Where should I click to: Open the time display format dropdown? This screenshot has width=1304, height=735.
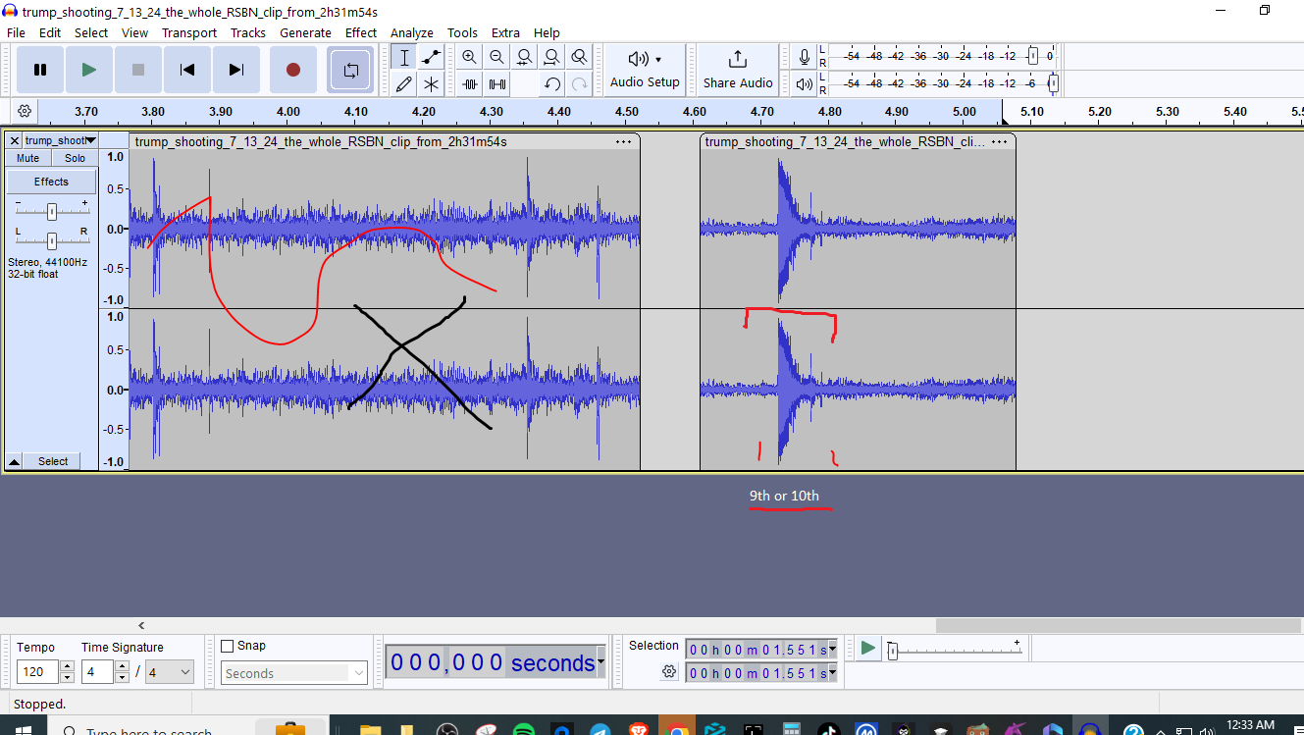coord(600,663)
